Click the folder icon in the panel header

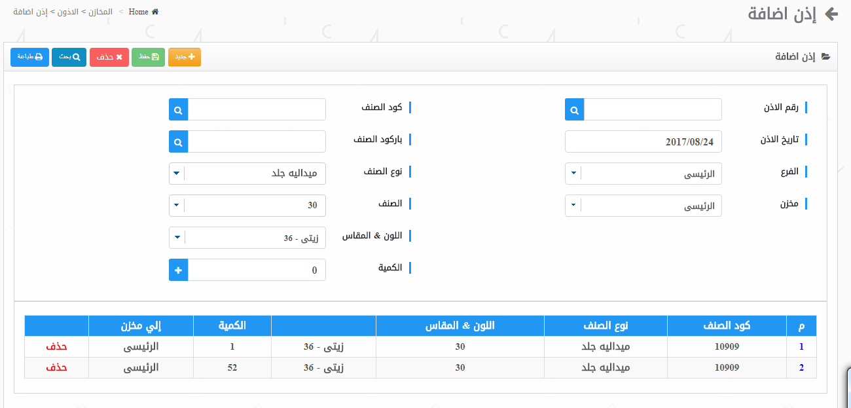[825, 57]
